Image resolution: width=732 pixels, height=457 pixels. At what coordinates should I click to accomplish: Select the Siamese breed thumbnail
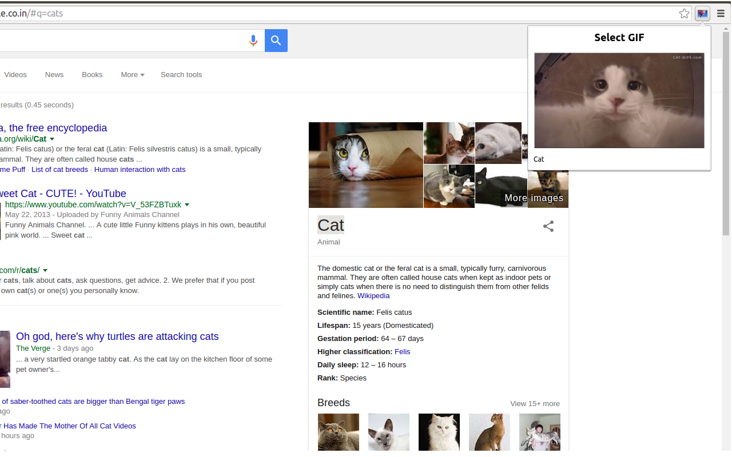389,432
